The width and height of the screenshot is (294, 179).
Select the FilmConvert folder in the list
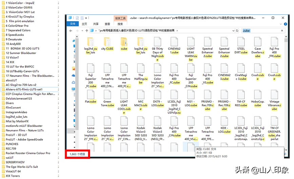coord(11,108)
